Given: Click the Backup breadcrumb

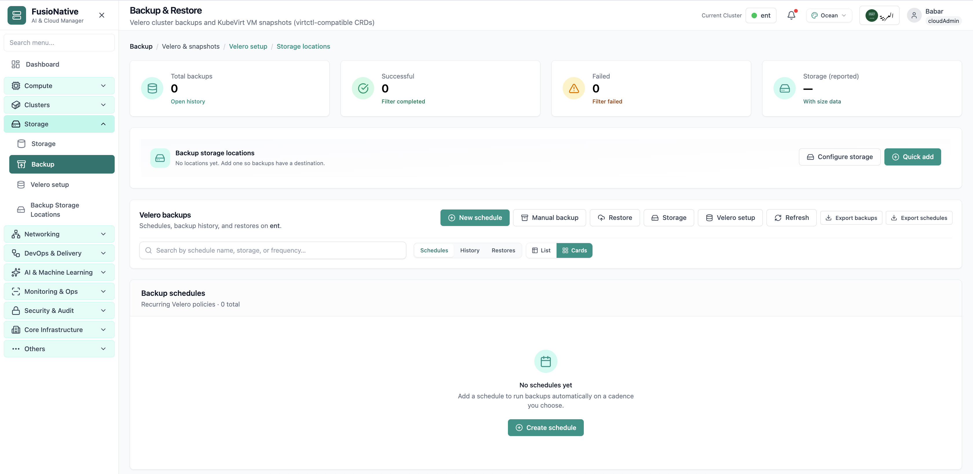Looking at the screenshot, I should tap(141, 46).
